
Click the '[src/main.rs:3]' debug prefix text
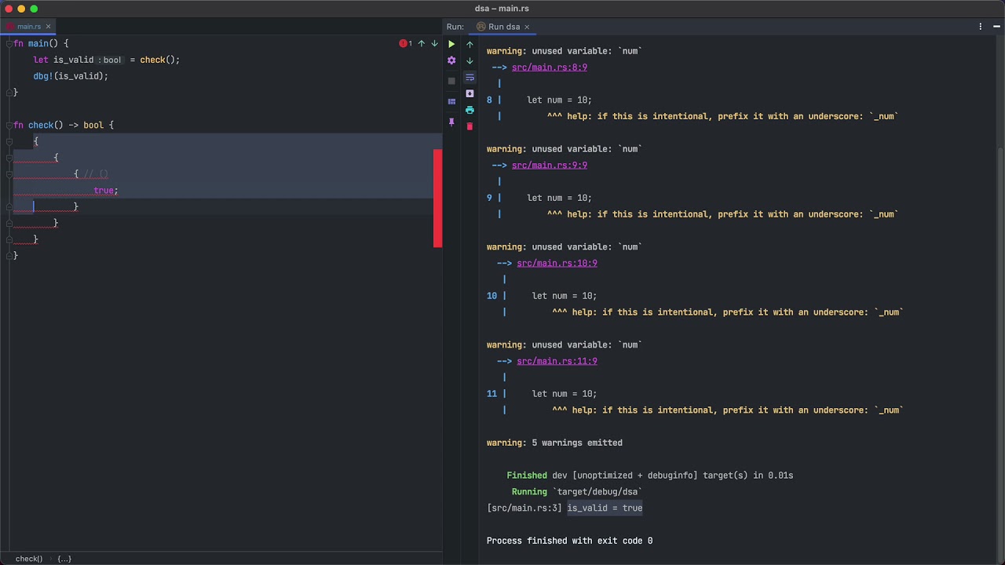pos(524,508)
